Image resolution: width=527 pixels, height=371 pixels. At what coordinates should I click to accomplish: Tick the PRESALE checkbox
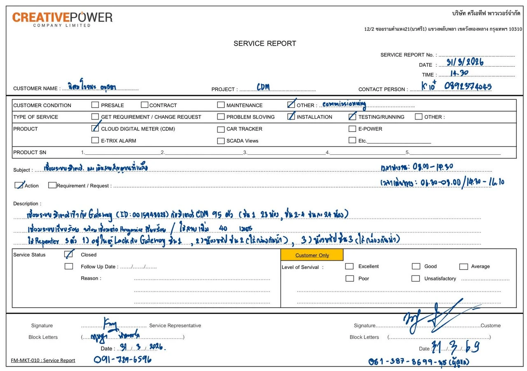[x=95, y=105]
